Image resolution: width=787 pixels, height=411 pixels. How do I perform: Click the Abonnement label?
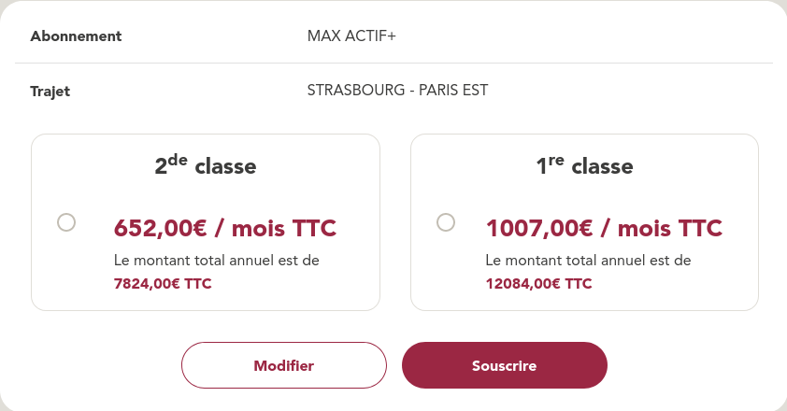tap(77, 36)
